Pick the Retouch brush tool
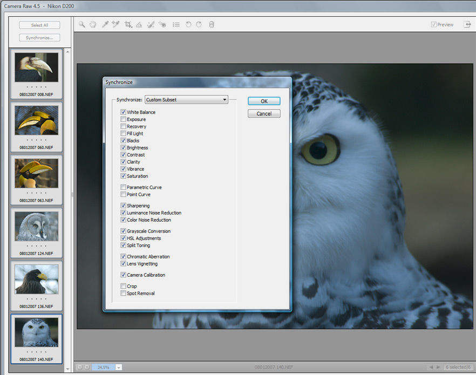Image resolution: width=476 pixels, height=375 pixels. [151, 25]
